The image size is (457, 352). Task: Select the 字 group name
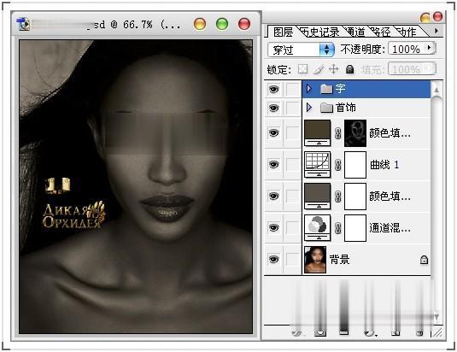coord(341,89)
